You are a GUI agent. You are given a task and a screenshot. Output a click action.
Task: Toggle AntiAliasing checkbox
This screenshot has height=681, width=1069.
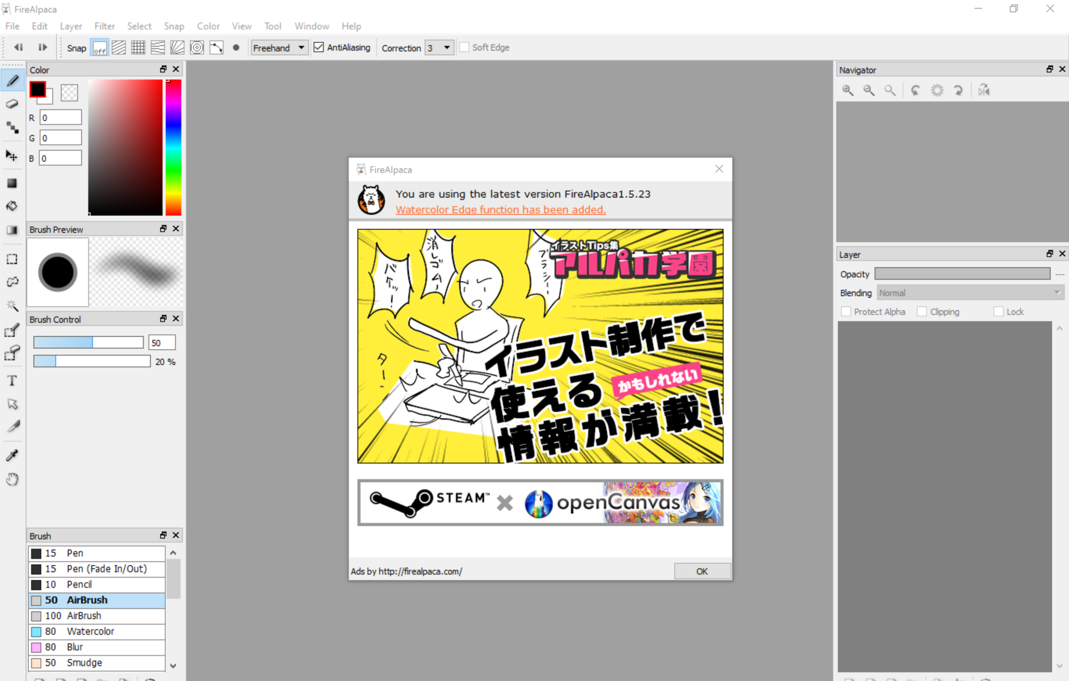pos(318,47)
